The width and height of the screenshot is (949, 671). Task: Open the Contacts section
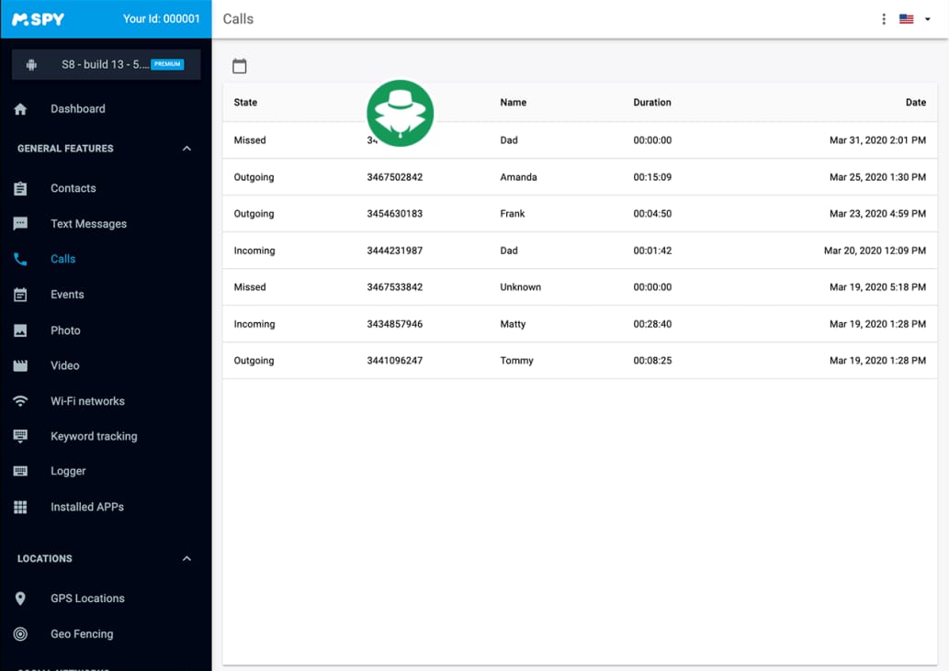(73, 188)
